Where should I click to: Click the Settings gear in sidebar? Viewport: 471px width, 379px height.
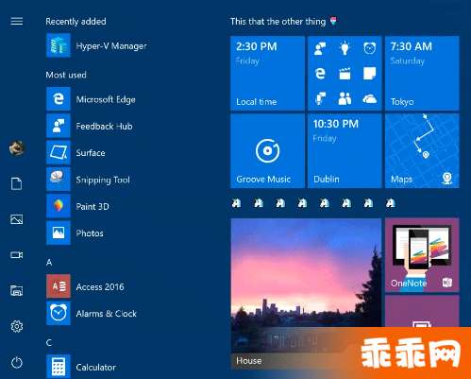tap(17, 326)
